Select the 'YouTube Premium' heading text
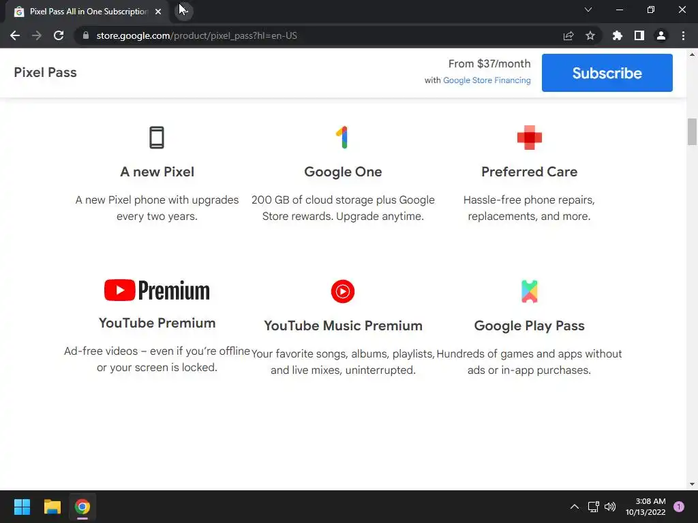This screenshot has width=698, height=523. [x=157, y=323]
